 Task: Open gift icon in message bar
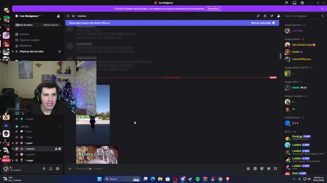click(248, 169)
